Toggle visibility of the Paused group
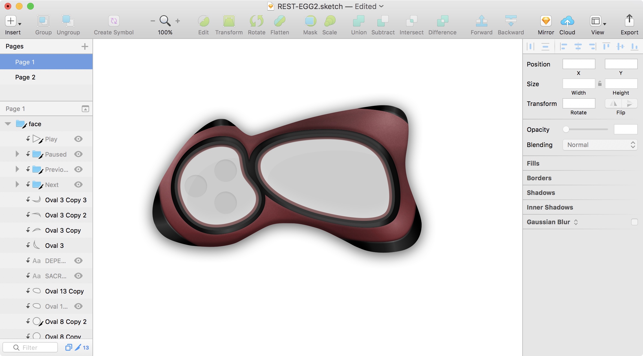The height and width of the screenshot is (356, 643). 78,154
